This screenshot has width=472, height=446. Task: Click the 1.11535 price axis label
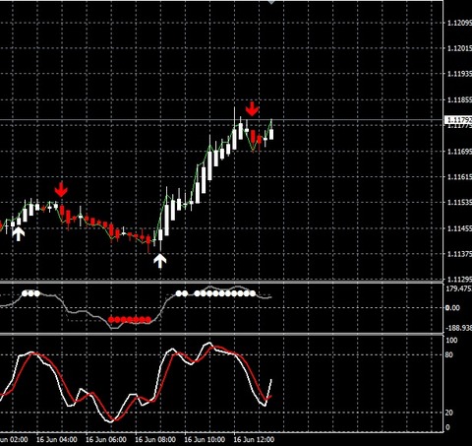click(x=459, y=203)
